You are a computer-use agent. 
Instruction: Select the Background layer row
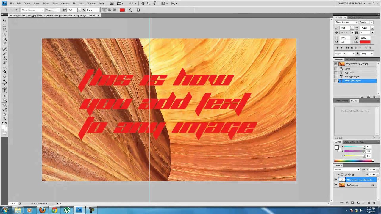tap(355, 185)
